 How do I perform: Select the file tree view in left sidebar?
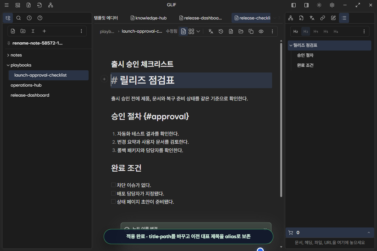tap(8, 18)
